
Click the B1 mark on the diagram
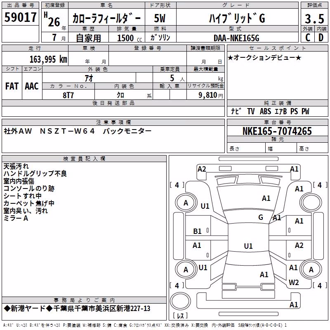(x=197, y=231)
